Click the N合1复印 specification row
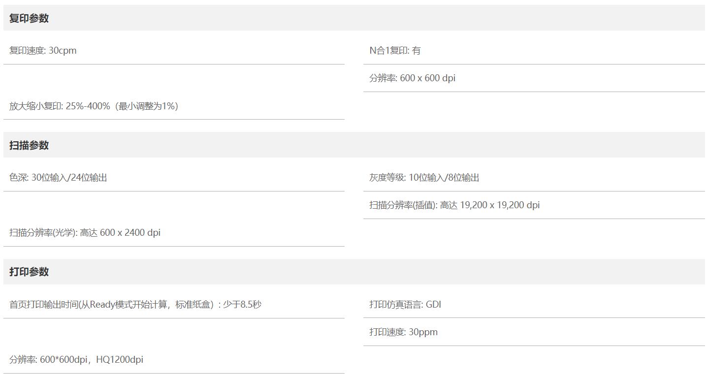Image resolution: width=707 pixels, height=379 pixels. 395,51
